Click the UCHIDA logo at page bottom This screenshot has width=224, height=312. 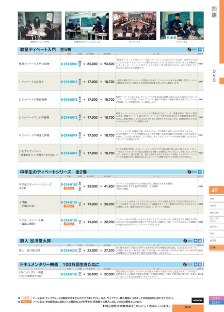pos(197,300)
